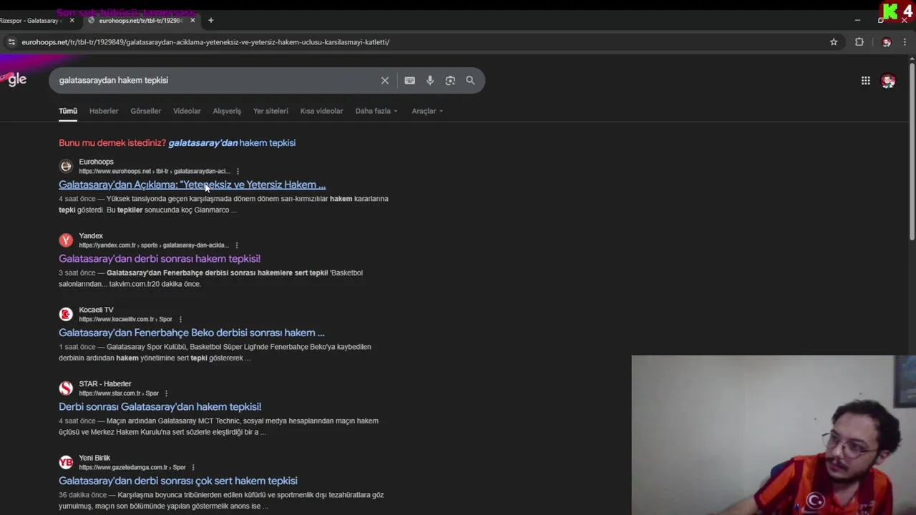This screenshot has height=515, width=916.
Task: Click the Eurohoops URL breadcrumb text
Action: (x=154, y=172)
